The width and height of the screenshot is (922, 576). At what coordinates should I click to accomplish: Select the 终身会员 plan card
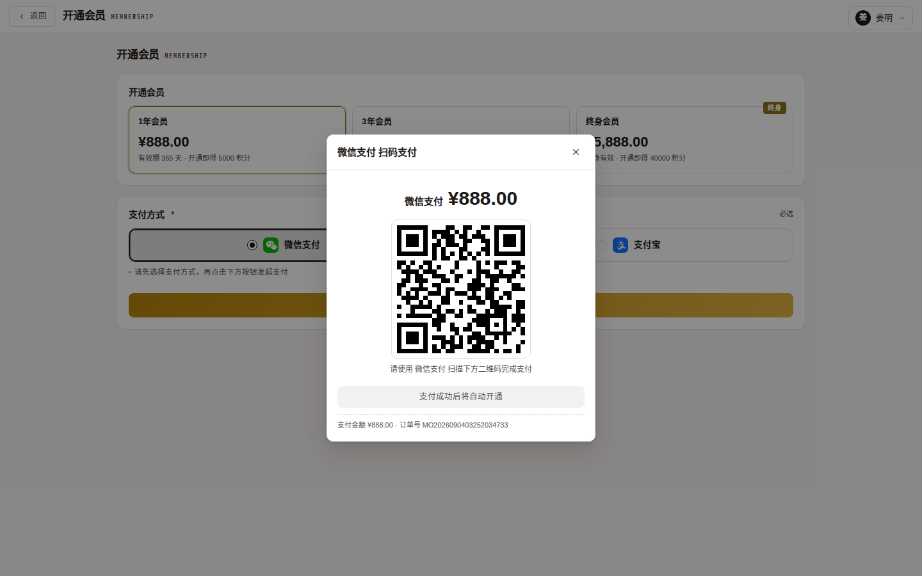(x=684, y=140)
